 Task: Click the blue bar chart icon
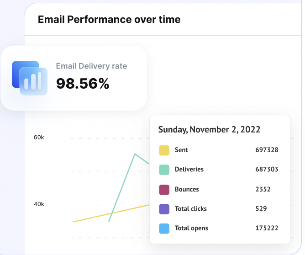pos(30,78)
